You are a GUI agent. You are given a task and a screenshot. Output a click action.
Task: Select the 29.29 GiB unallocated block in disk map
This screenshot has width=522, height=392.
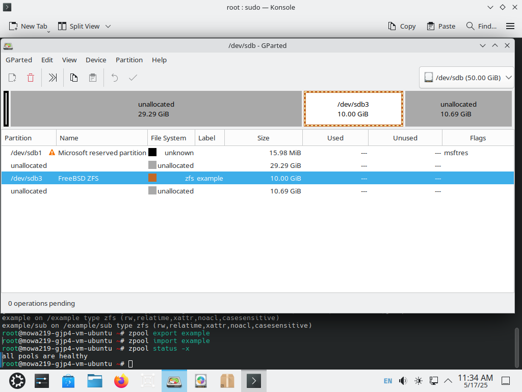tap(156, 109)
